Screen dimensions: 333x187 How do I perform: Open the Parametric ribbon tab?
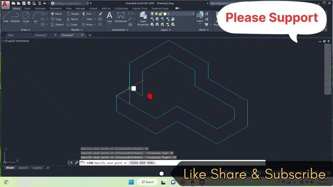click(56, 8)
